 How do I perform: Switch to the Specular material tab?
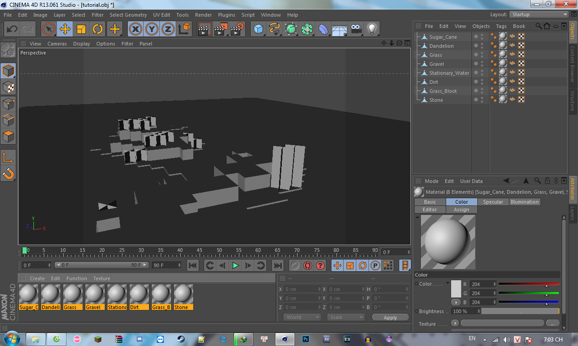tap(493, 202)
